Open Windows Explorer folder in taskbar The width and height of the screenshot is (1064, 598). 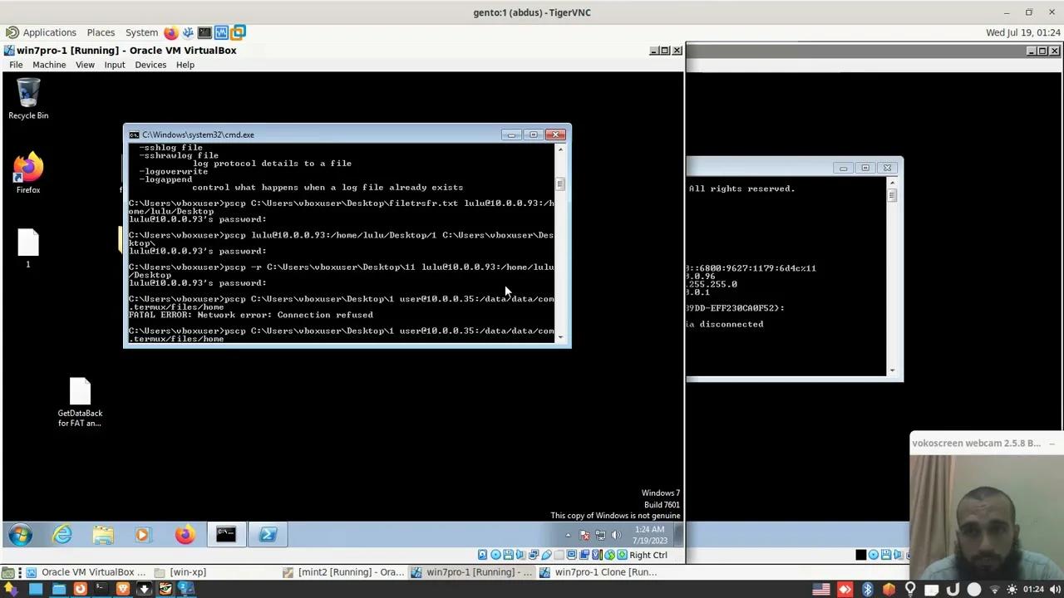pyautogui.click(x=103, y=535)
